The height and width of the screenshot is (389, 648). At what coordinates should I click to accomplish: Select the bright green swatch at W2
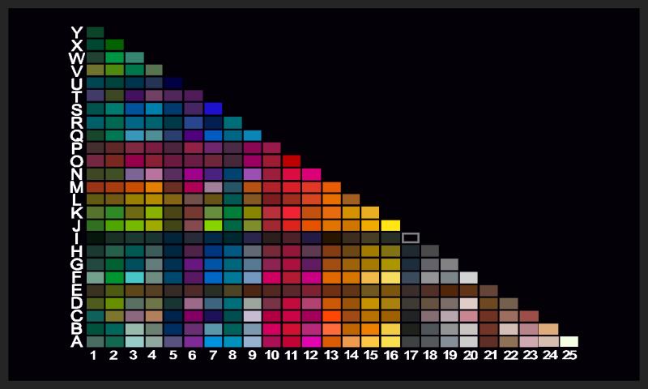pos(114,57)
